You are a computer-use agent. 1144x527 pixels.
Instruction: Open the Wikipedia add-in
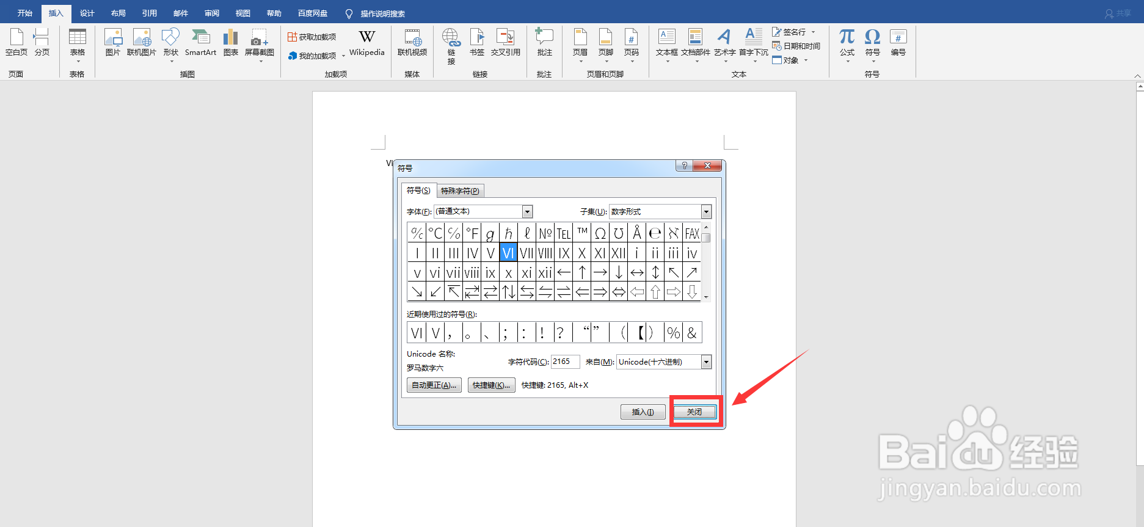click(366, 43)
